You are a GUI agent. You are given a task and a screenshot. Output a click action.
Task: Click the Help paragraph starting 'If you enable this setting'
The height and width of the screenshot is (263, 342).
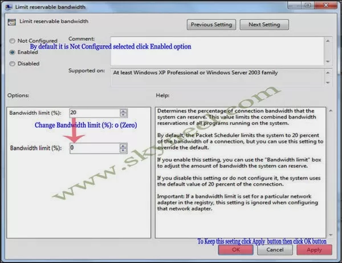tap(239, 163)
